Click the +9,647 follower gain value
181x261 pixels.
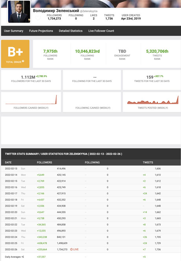40,212
